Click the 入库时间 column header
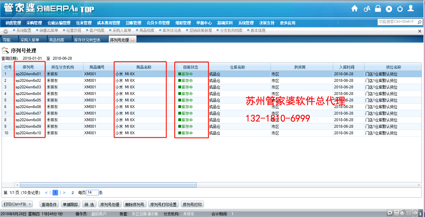Screen dimensions: 425x217 pyautogui.click(x=348, y=67)
